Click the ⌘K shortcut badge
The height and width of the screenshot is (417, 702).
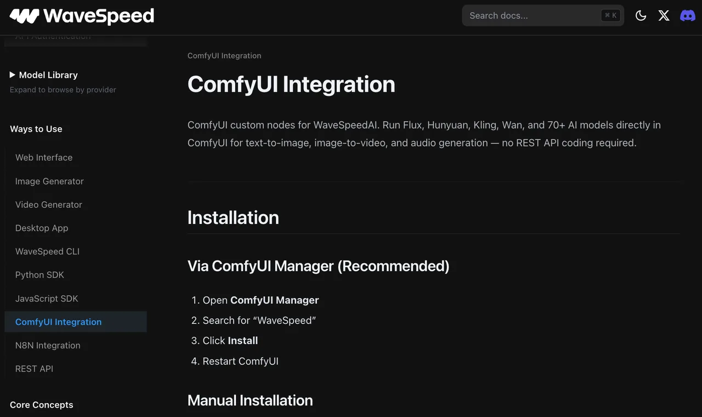click(610, 15)
